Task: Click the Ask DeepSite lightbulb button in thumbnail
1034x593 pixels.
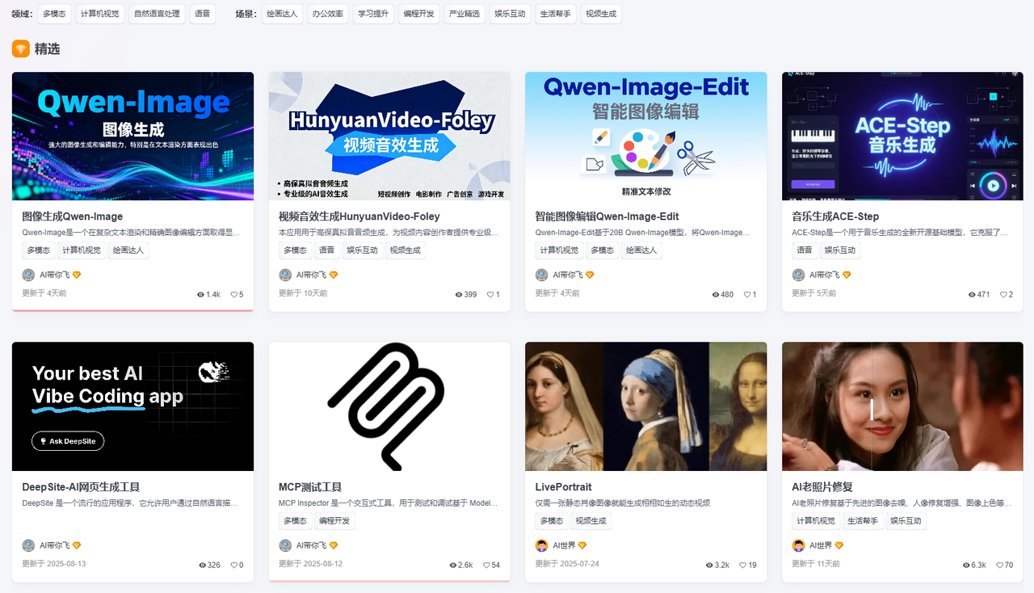Action: click(x=68, y=441)
